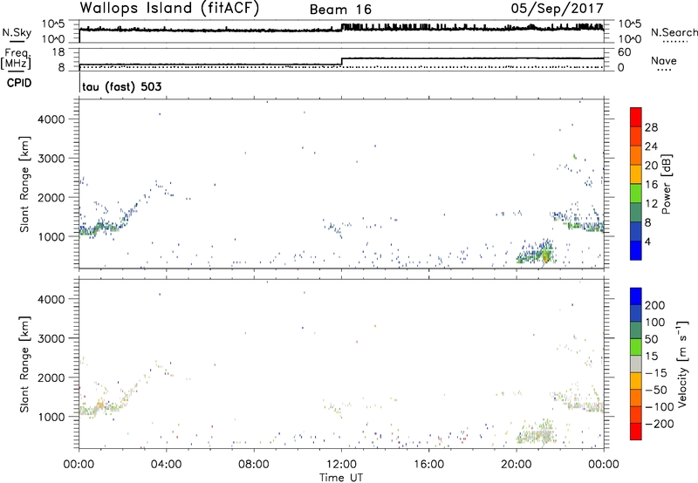The width and height of the screenshot is (698, 483).
Task: Click the 'Power [dB]' colorbar label
Action: [666, 184]
